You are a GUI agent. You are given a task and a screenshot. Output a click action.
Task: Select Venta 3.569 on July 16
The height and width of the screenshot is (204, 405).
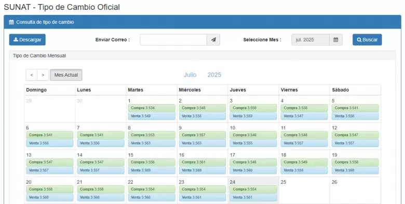point(203,170)
